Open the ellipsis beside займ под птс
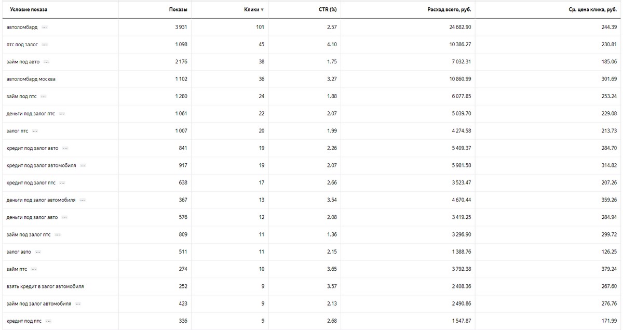 [x=43, y=97]
